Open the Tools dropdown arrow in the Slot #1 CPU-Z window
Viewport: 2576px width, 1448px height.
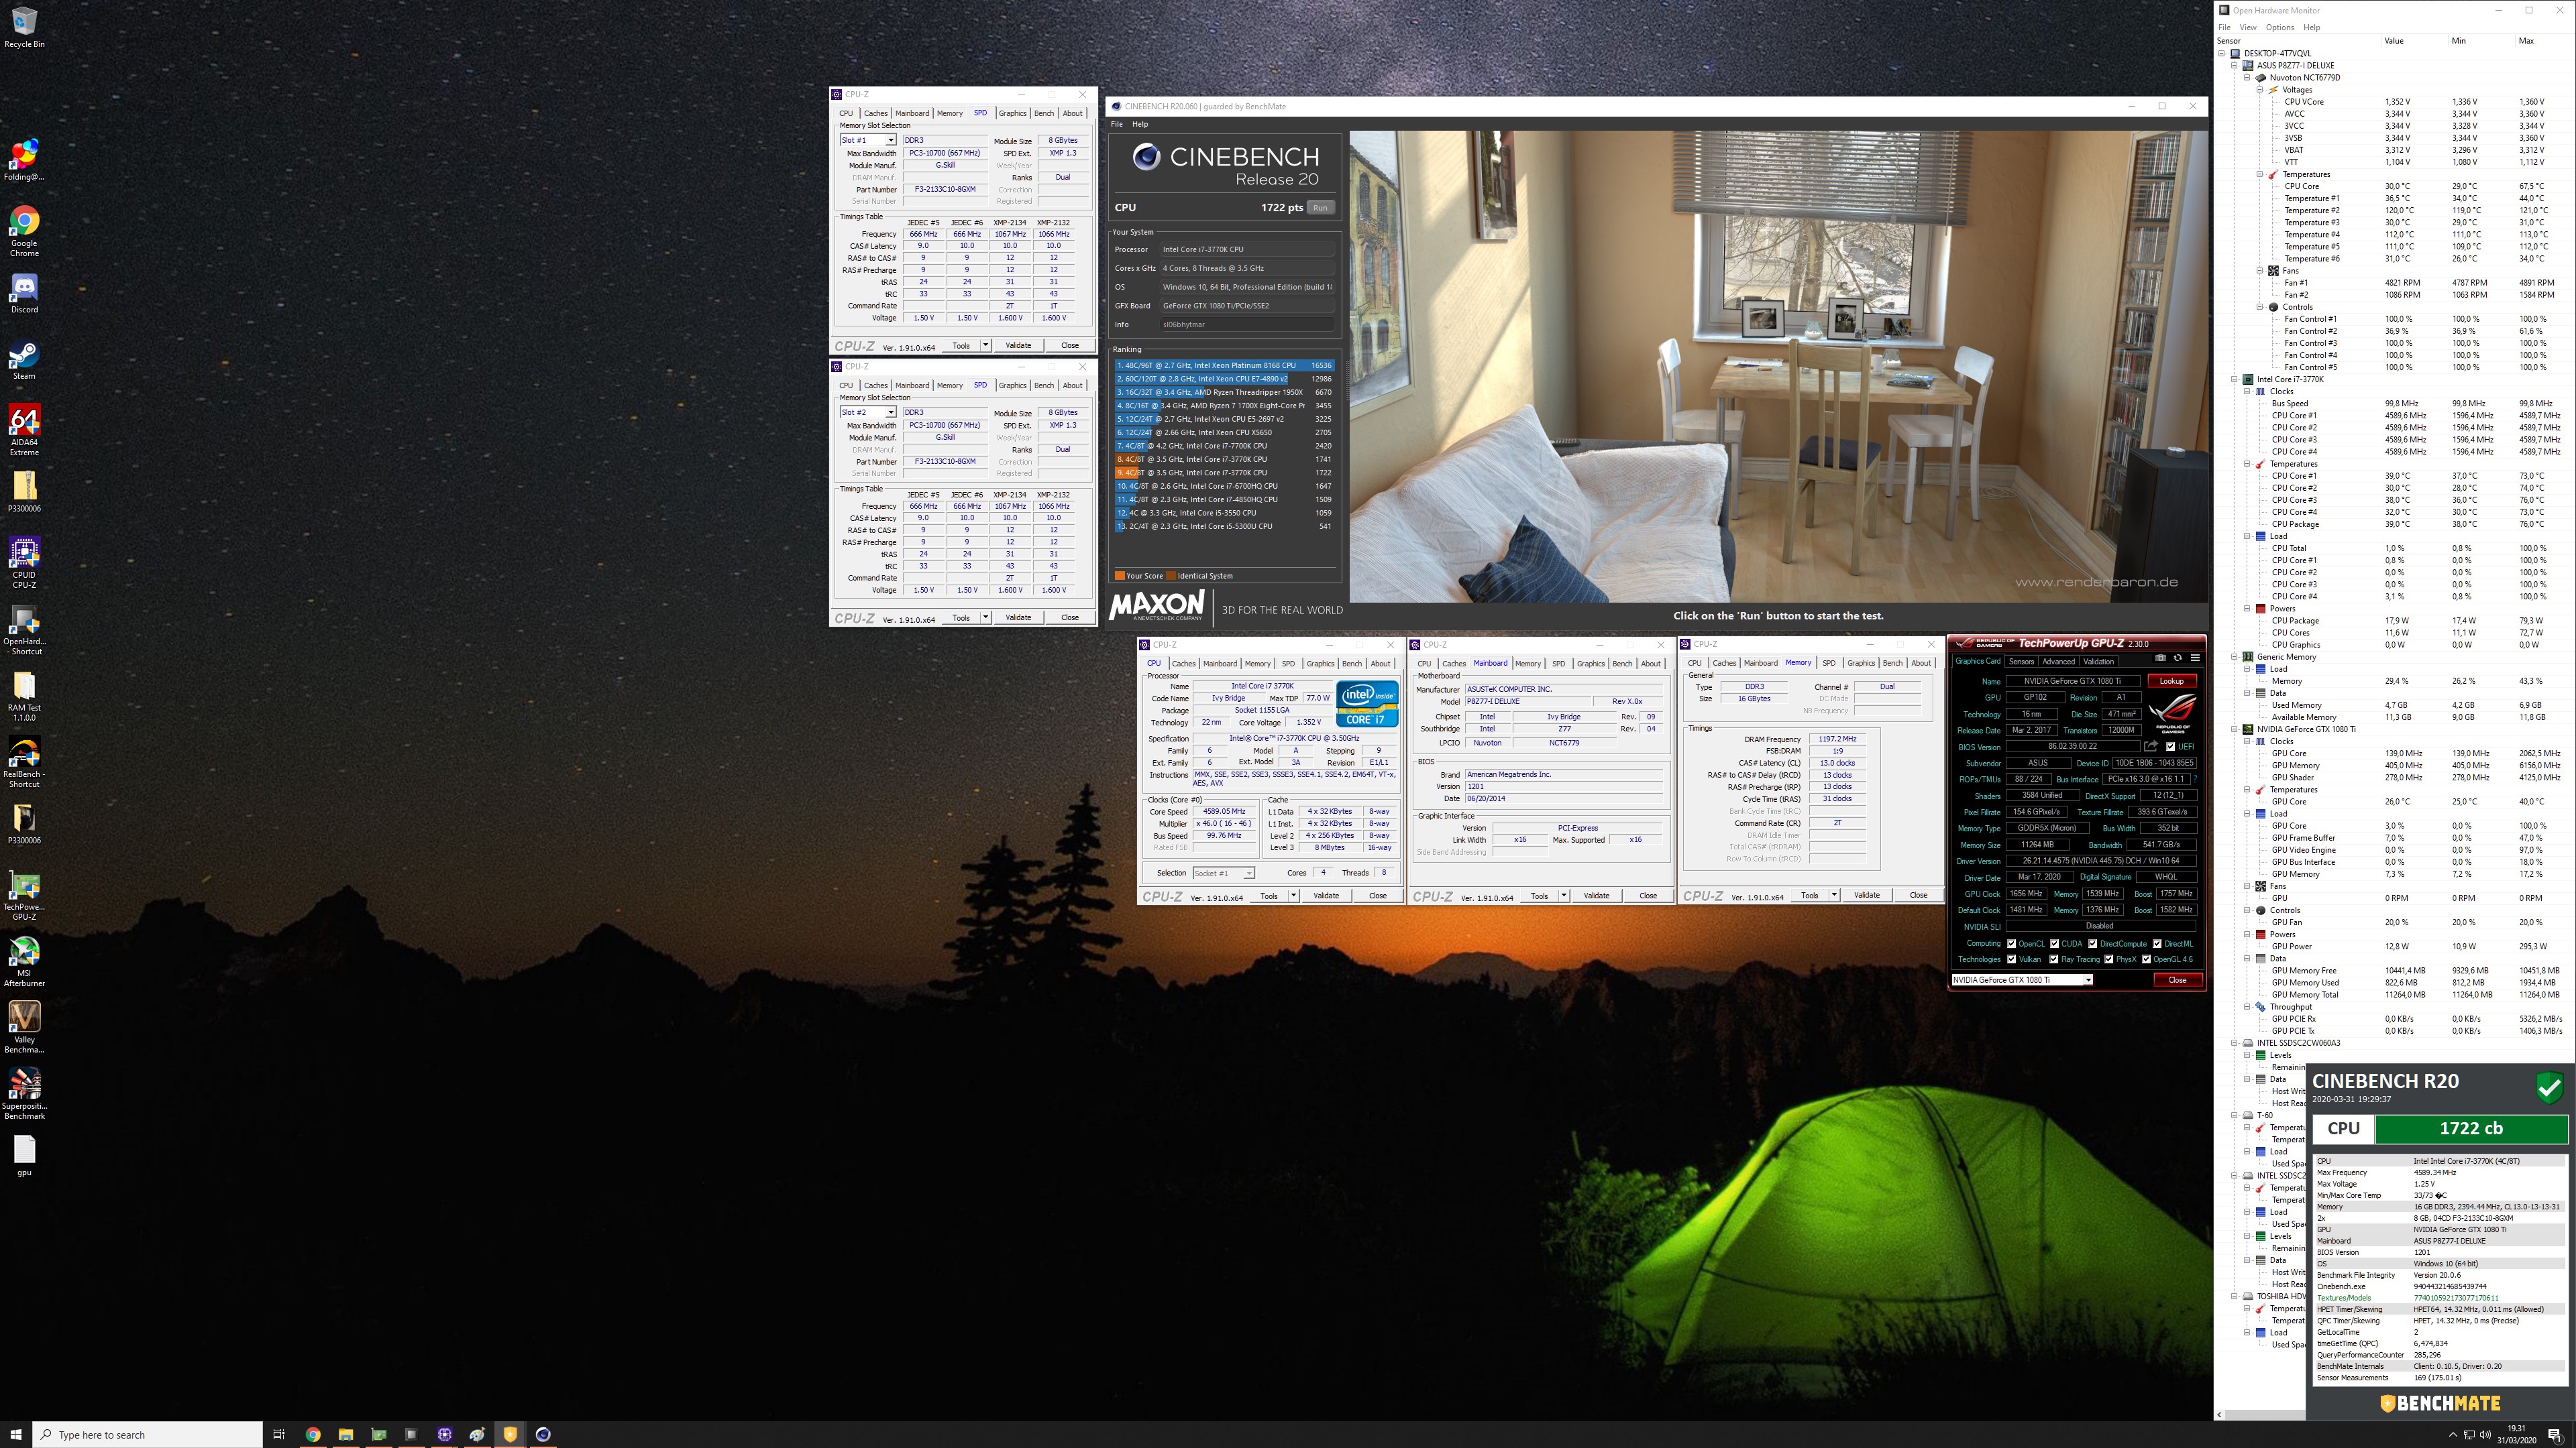[985, 345]
